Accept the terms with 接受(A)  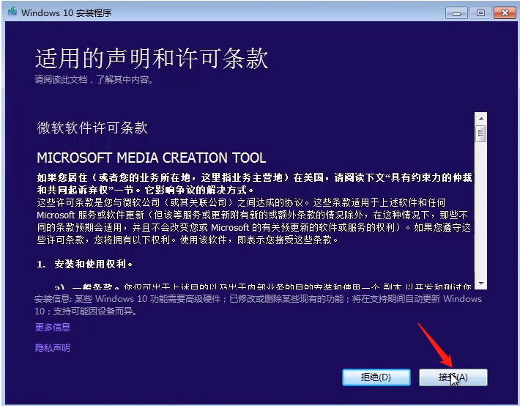tap(453, 377)
